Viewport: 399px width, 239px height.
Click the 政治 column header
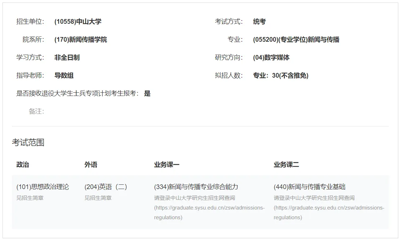[23, 165]
